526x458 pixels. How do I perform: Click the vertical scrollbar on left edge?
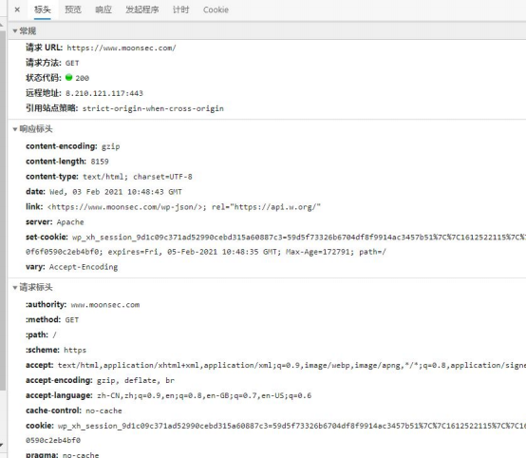[x=3, y=210]
